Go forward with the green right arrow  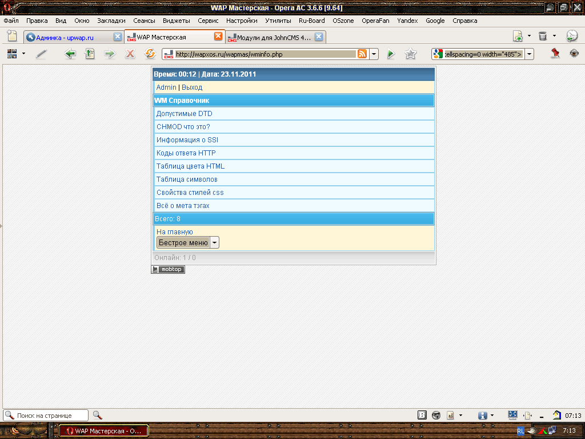pyautogui.click(x=110, y=54)
